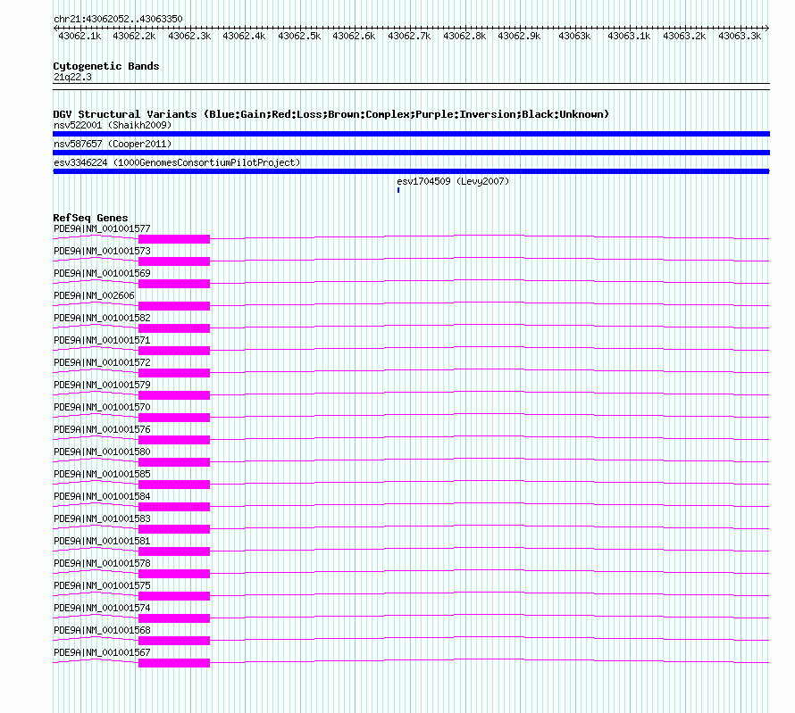Select the magenta exon of NM_001001568

coord(174,640)
